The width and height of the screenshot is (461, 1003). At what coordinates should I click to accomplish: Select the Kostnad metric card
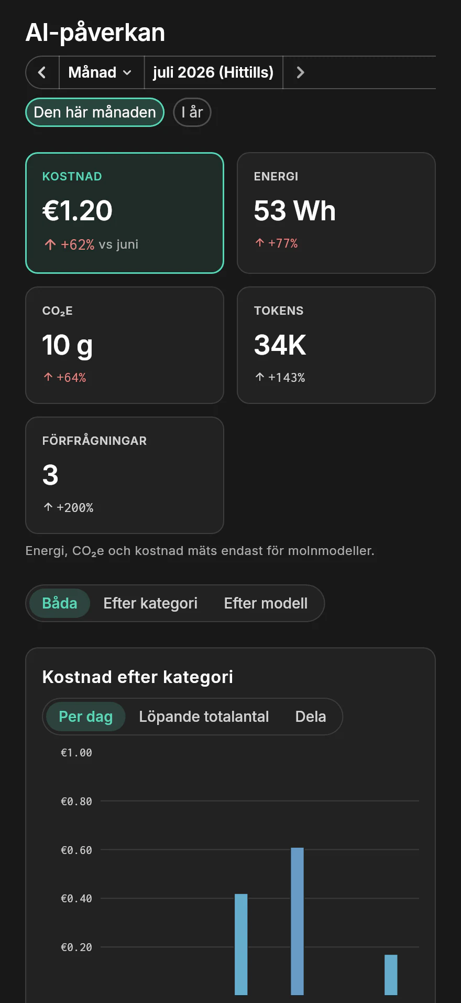pos(125,213)
